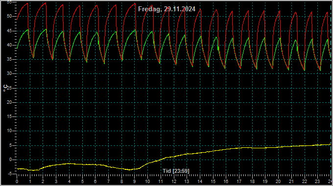The height and width of the screenshot is (186, 333).
Task: Select hour 12 on the time axis
Action: coord(174,182)
